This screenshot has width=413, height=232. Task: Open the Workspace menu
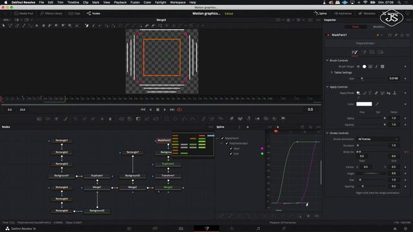coord(177,3)
